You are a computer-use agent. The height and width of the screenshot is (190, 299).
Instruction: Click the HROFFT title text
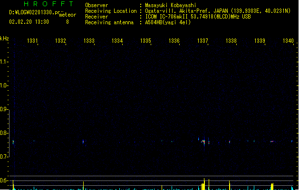tap(48, 4)
